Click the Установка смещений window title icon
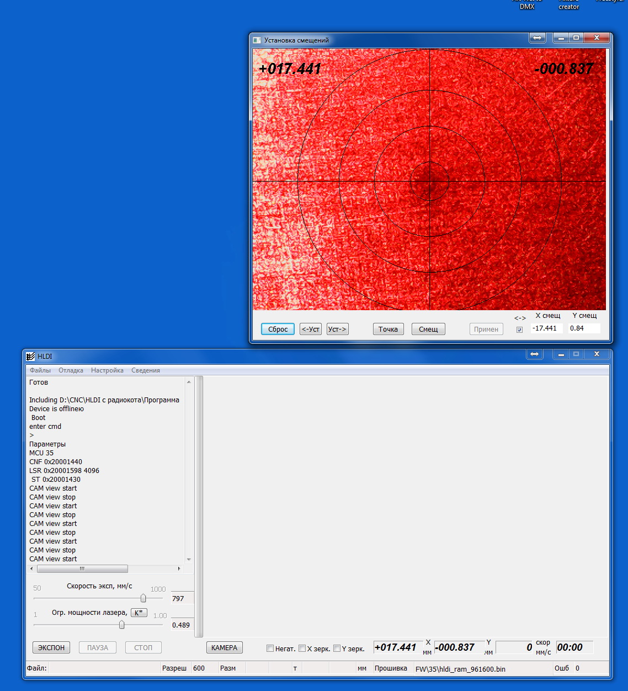The width and height of the screenshot is (628, 691). click(257, 40)
